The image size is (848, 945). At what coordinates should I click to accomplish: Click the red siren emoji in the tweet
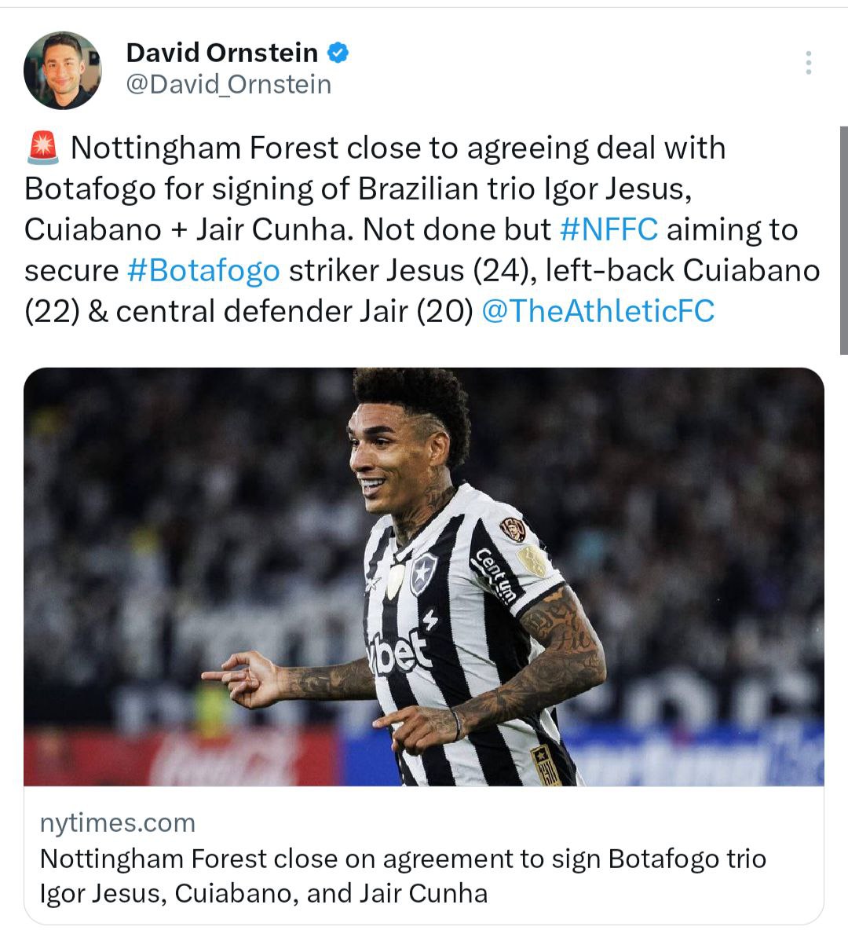pyautogui.click(x=42, y=148)
